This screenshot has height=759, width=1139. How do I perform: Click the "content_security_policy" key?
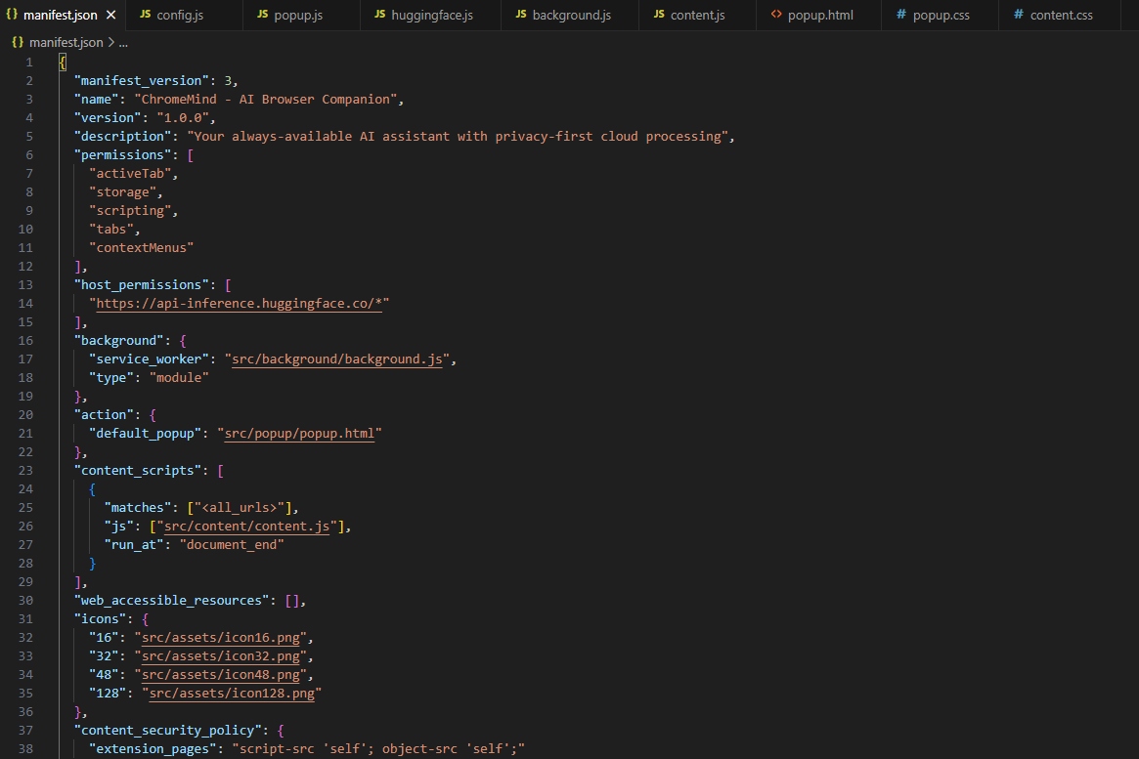pos(167,730)
